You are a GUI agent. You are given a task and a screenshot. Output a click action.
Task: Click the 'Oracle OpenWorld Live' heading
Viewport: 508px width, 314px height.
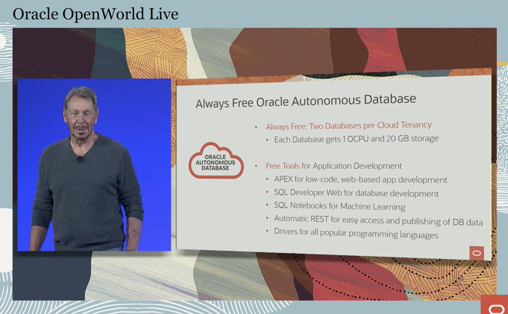coord(95,14)
